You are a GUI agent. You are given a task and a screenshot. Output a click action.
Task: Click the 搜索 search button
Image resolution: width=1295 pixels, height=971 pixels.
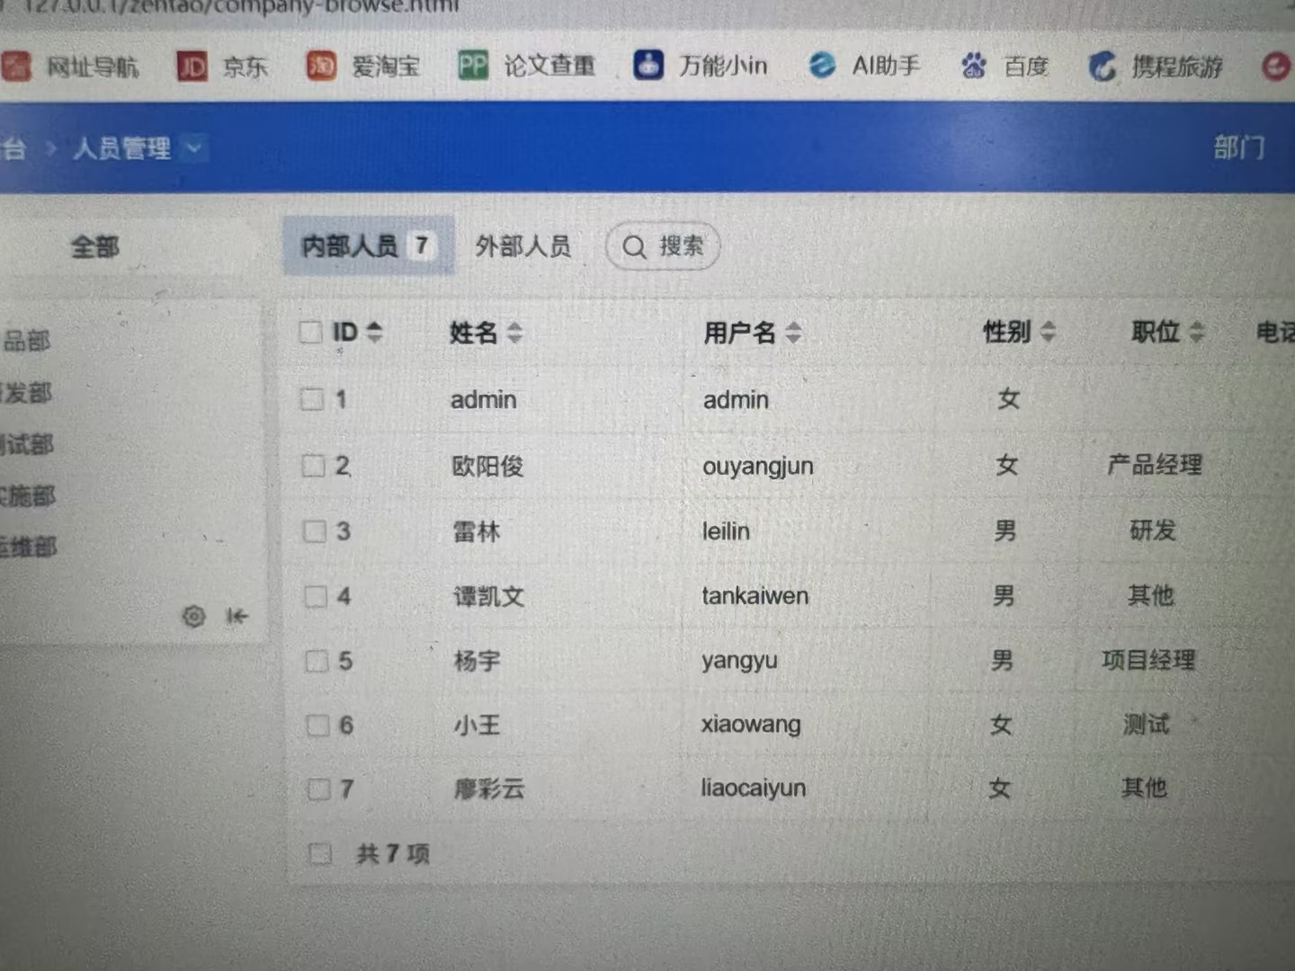pos(663,246)
